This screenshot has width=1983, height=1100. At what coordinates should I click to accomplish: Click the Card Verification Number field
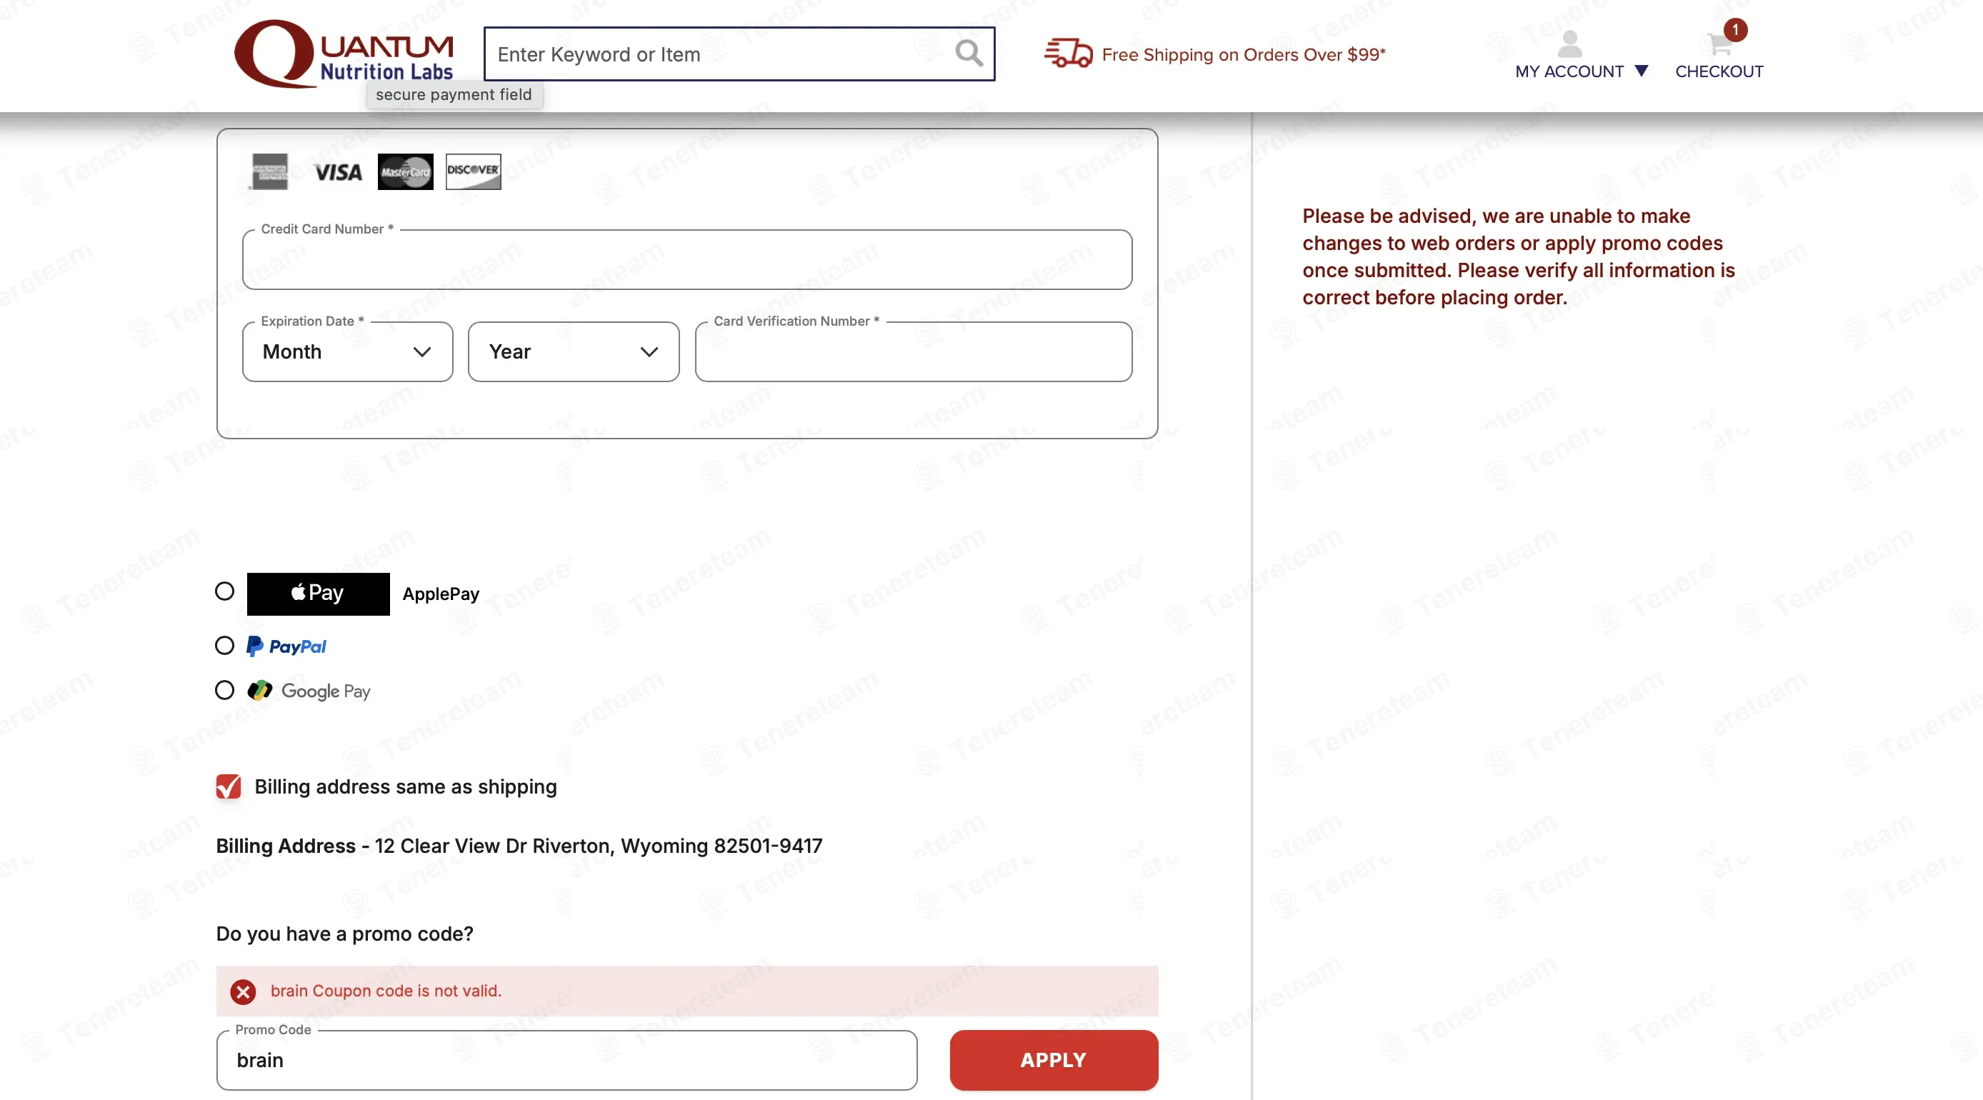[913, 351]
